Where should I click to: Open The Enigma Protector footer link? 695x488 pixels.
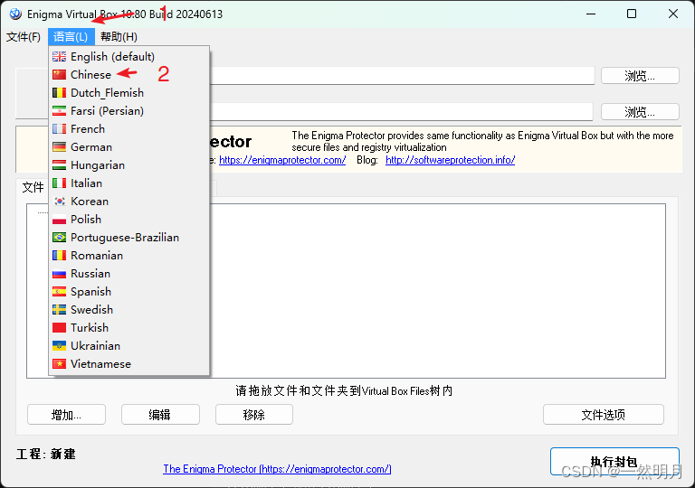coord(277,469)
